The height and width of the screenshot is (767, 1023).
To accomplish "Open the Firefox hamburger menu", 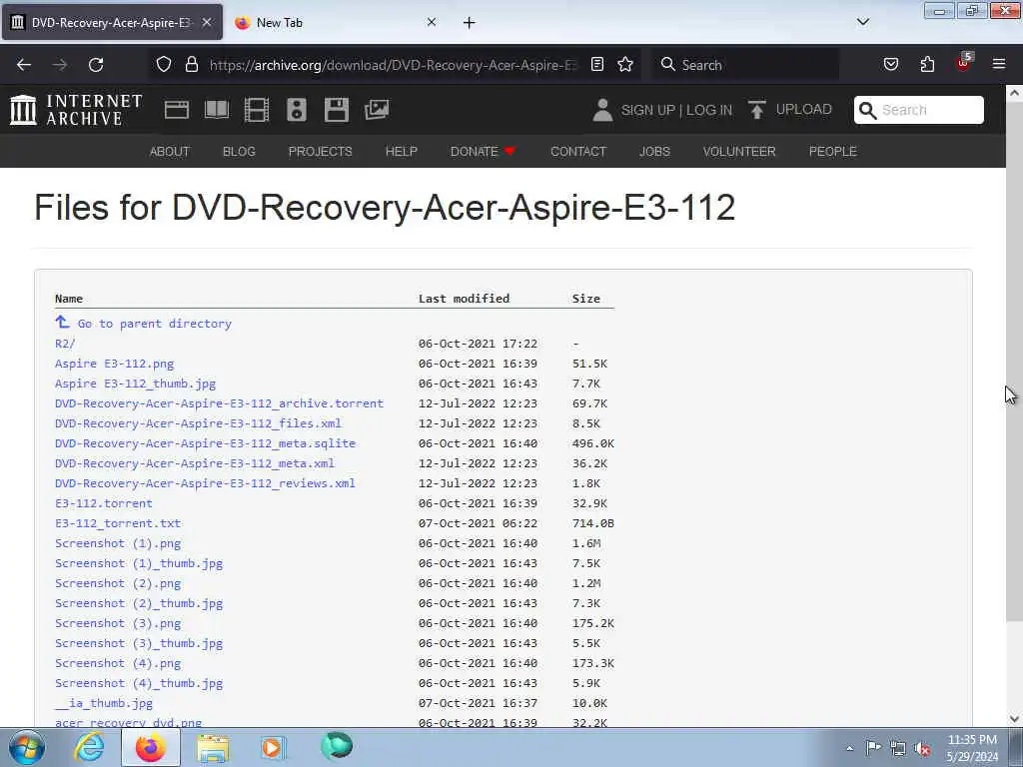I will (999, 65).
